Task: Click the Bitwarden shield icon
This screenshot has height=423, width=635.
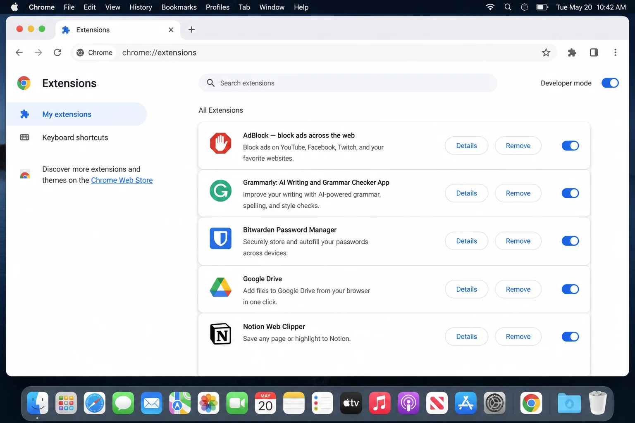Action: pos(220,238)
